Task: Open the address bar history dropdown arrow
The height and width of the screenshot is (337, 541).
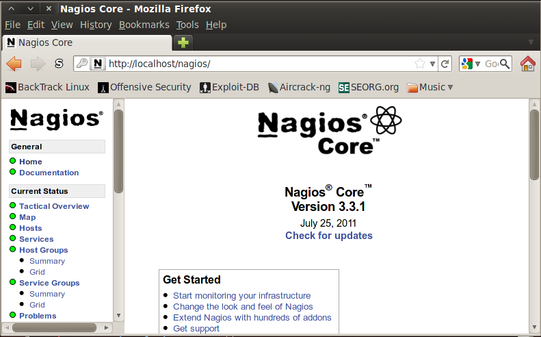Action: click(x=432, y=64)
